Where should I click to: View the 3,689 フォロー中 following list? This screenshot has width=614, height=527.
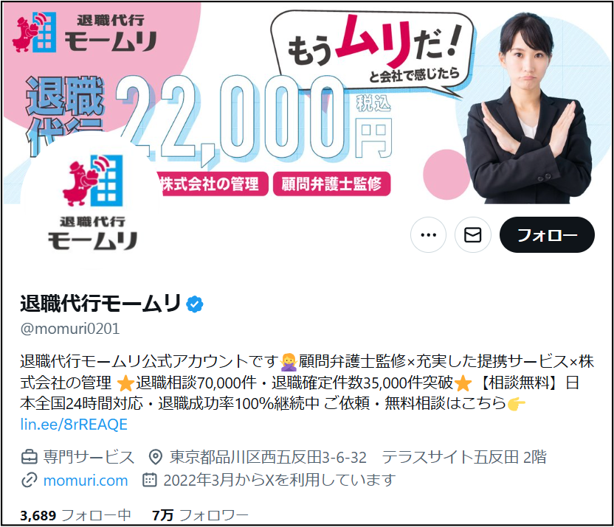(x=75, y=515)
